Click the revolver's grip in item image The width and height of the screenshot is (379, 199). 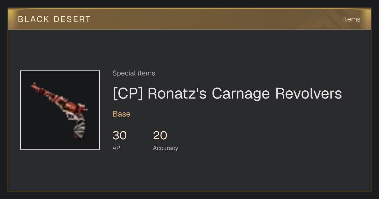click(80, 129)
